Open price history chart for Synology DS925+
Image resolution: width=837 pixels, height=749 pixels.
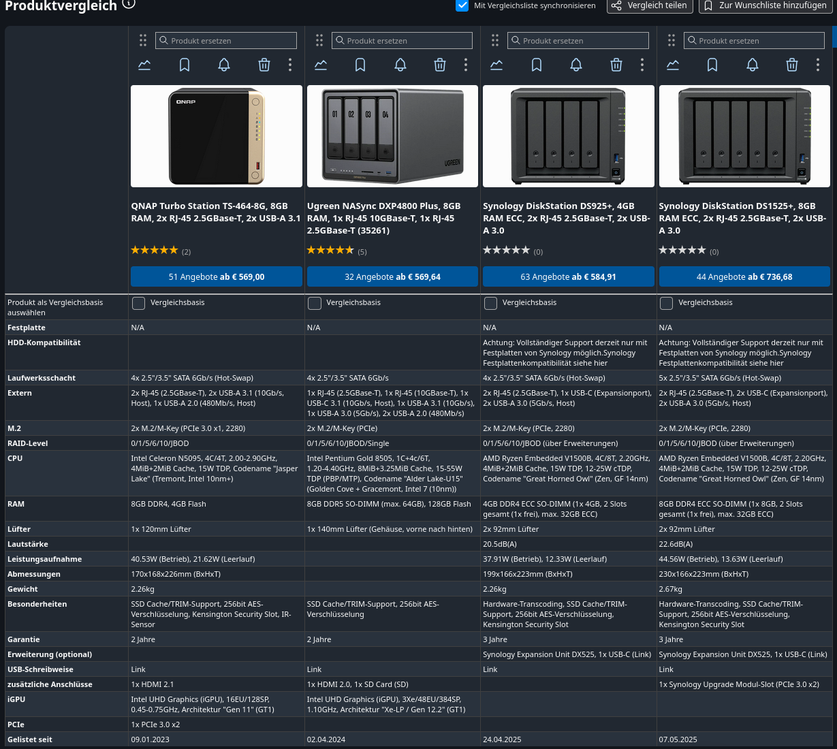pos(496,65)
